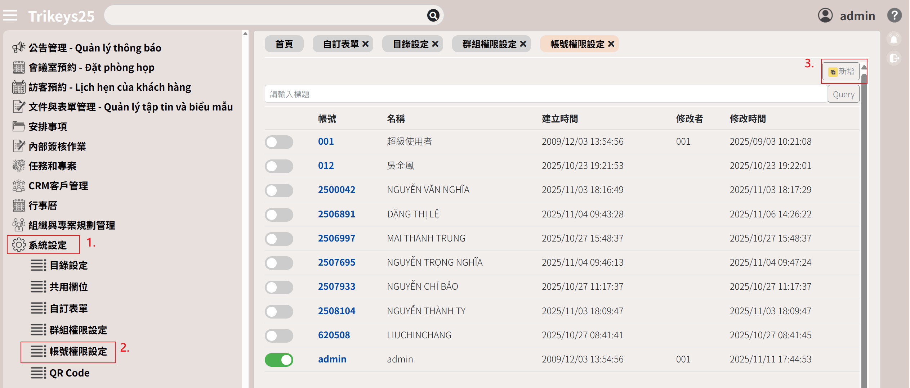Image resolution: width=910 pixels, height=388 pixels.
Task: Click the help question mark icon
Action: pos(894,15)
